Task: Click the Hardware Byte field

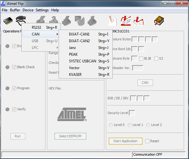Action: click(134, 58)
